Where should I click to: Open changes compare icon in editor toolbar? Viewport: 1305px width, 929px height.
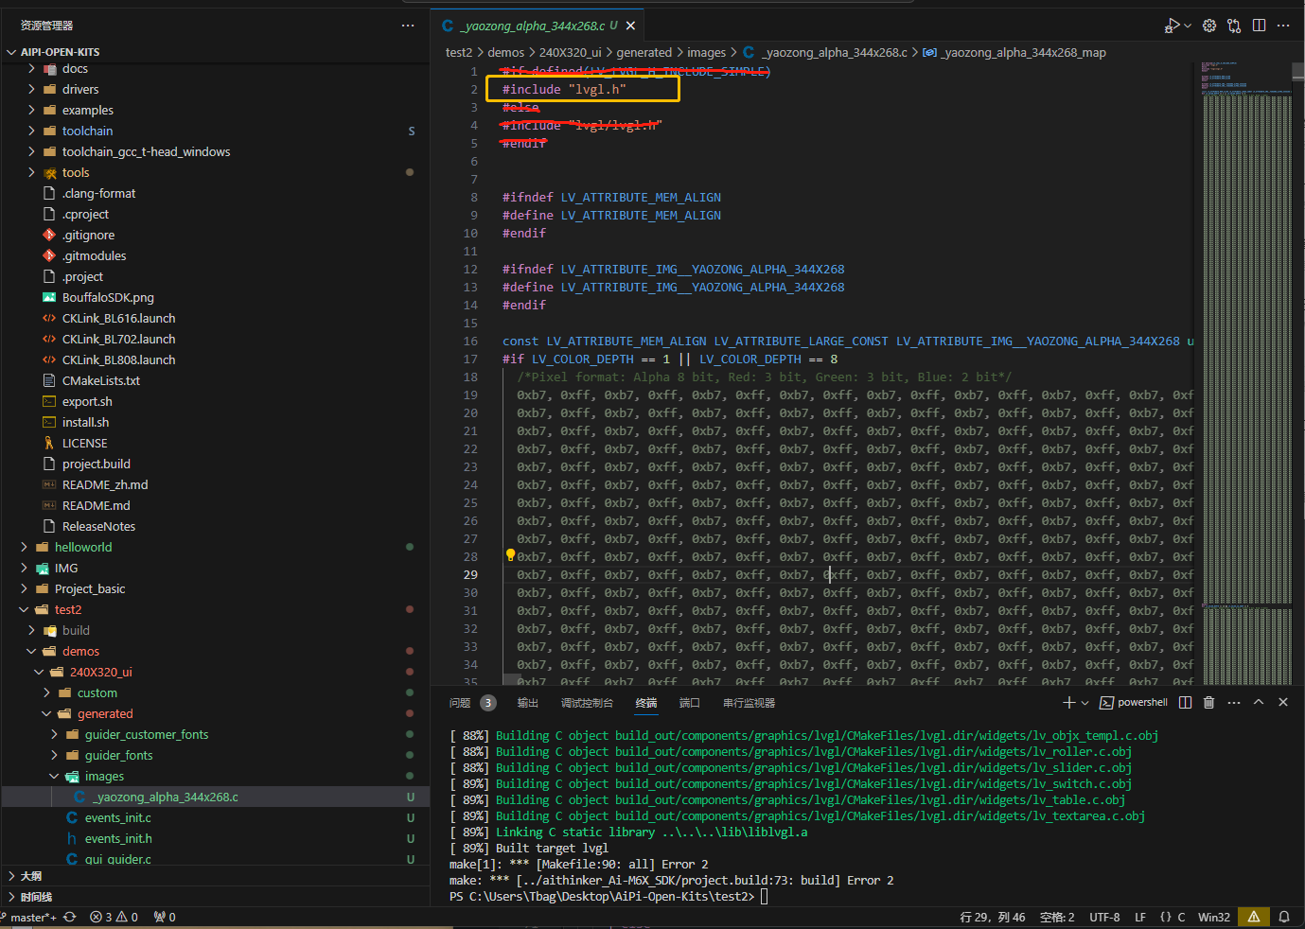(1234, 26)
